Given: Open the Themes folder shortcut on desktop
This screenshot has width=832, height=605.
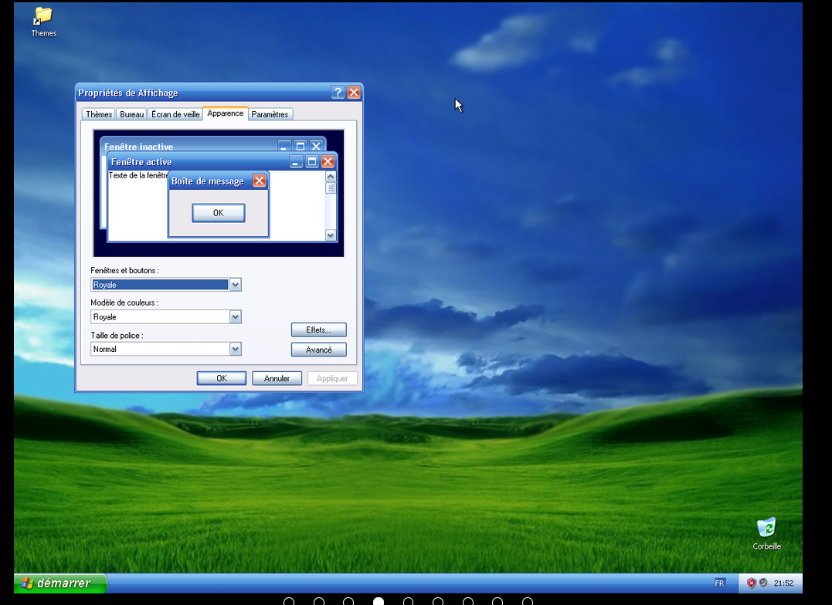Looking at the screenshot, I should point(43,22).
